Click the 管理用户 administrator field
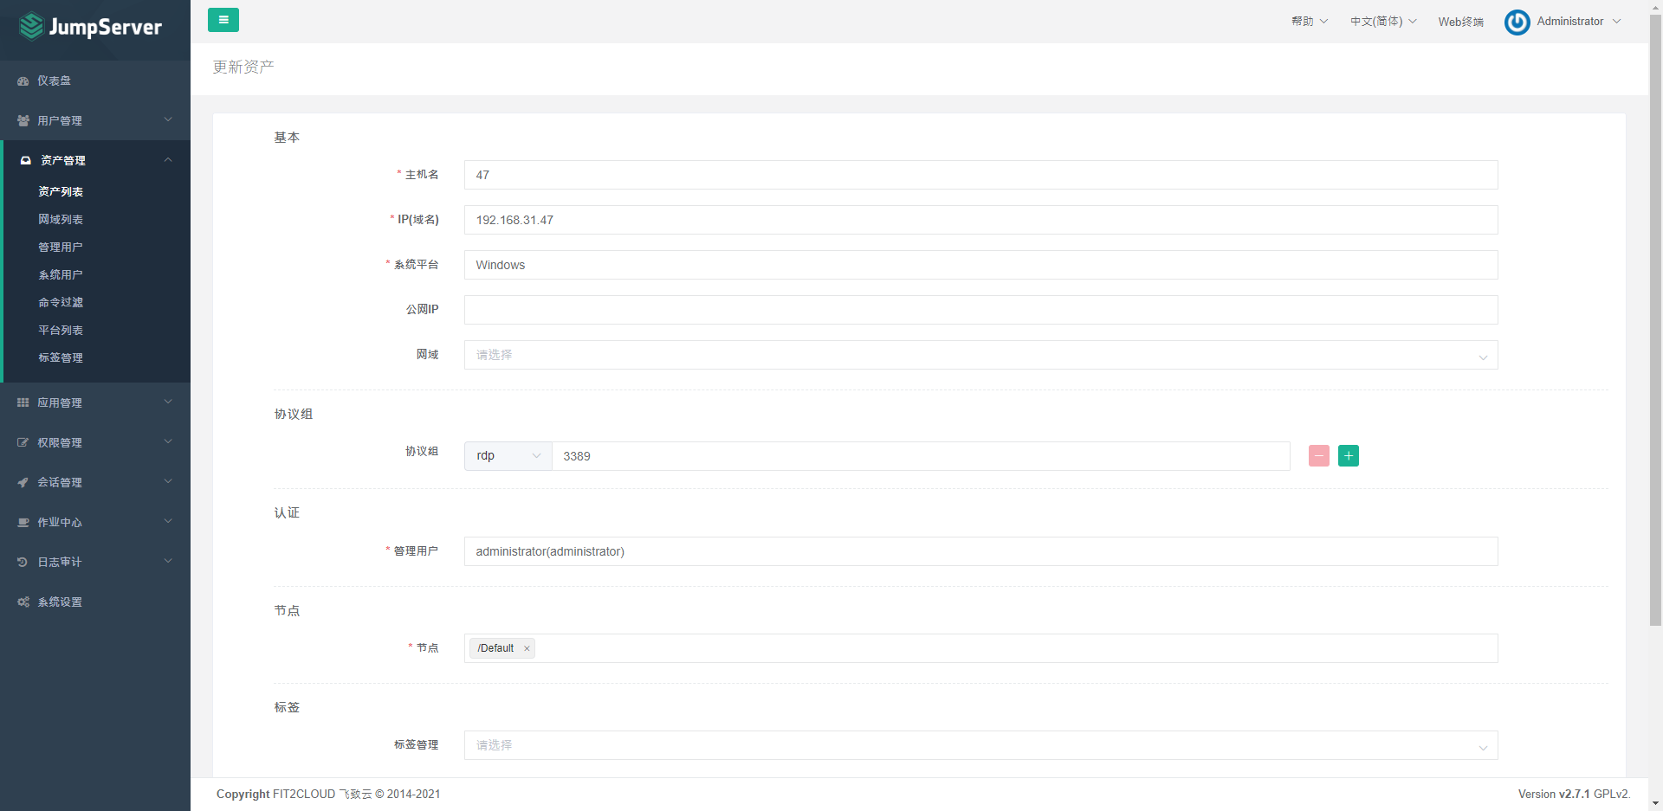Image resolution: width=1663 pixels, height=811 pixels. pyautogui.click(x=980, y=551)
